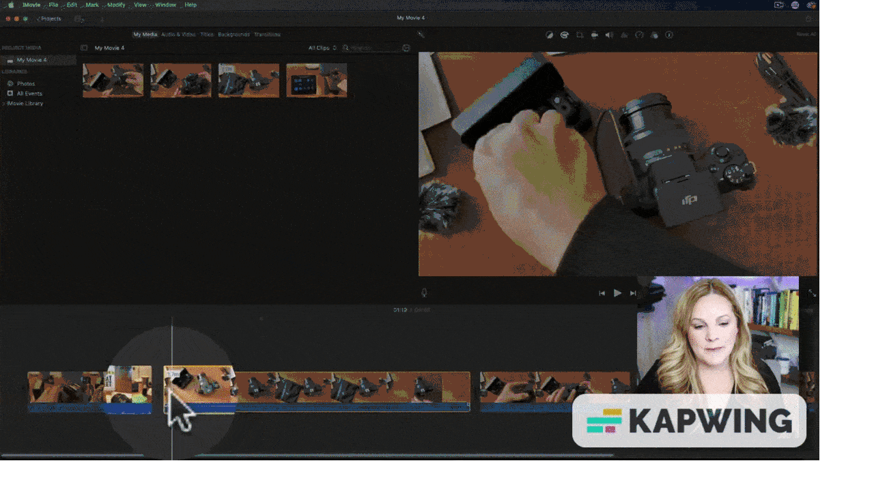Open the stabilization camera icon

coord(595,35)
